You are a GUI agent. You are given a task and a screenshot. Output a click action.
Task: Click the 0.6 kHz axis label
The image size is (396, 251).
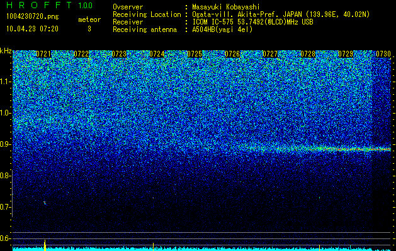pyautogui.click(x=4, y=238)
